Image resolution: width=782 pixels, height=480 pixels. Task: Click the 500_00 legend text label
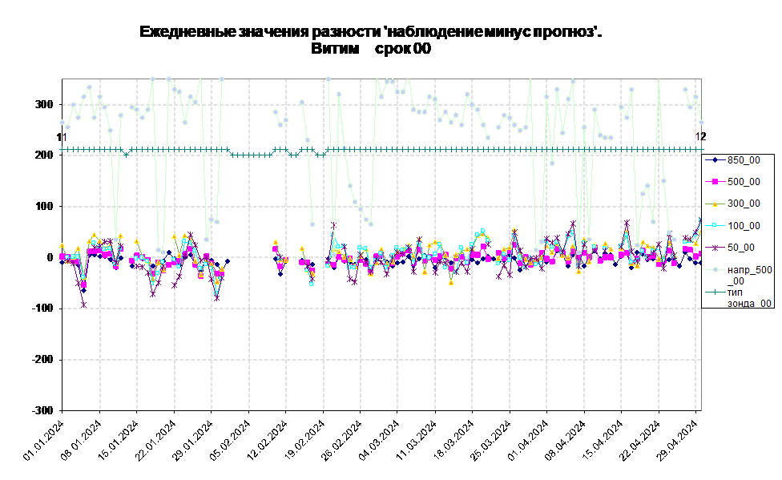pos(744,182)
